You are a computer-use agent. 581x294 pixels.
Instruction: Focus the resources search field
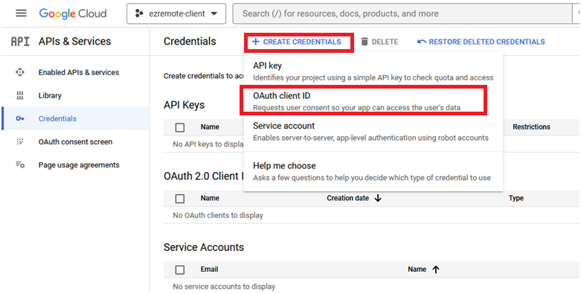(x=402, y=13)
